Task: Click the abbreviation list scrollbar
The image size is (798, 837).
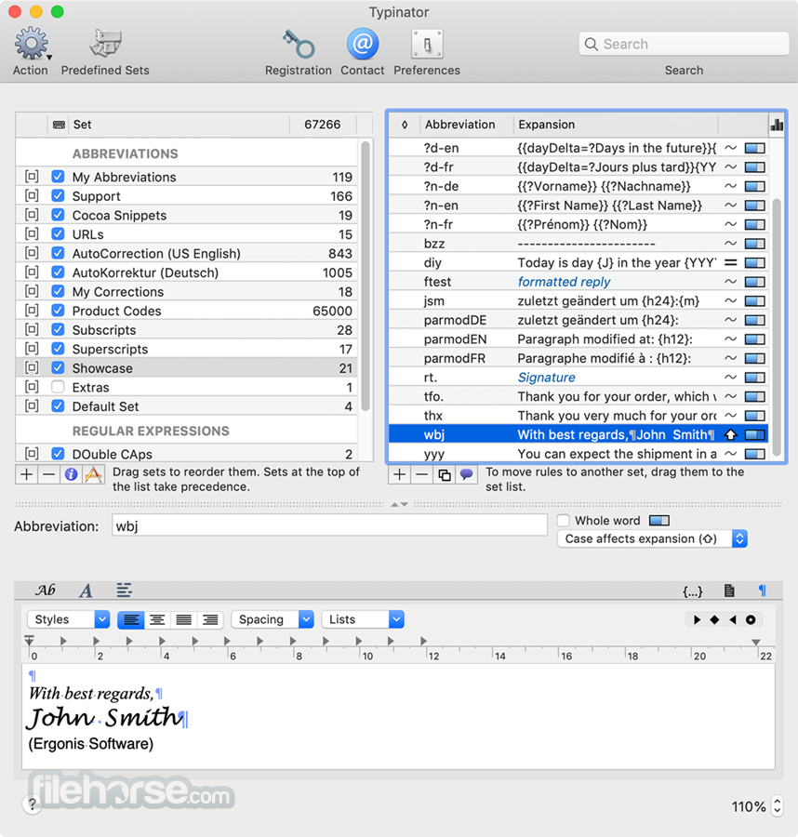Action: pyautogui.click(x=777, y=325)
